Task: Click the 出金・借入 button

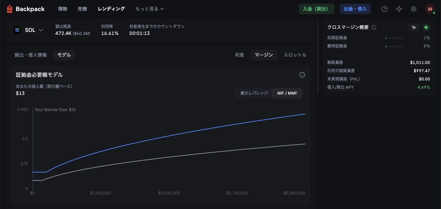Action: point(355,9)
